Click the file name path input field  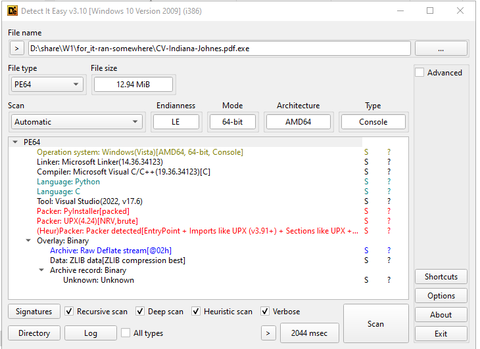219,49
